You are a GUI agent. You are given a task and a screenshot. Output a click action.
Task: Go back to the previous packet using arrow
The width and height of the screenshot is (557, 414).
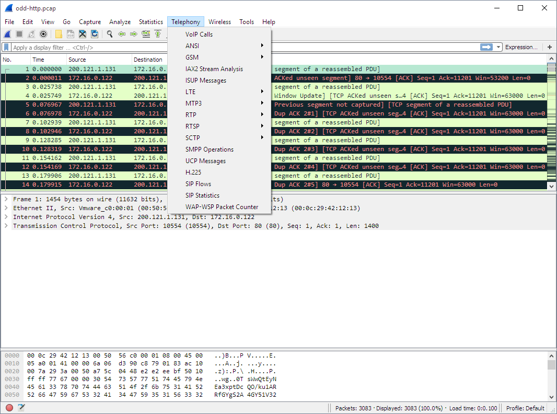coord(122,34)
